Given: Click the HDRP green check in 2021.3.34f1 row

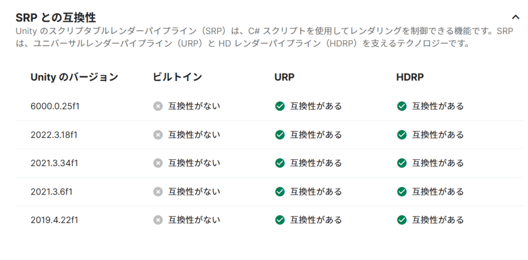Looking at the screenshot, I should click(402, 163).
